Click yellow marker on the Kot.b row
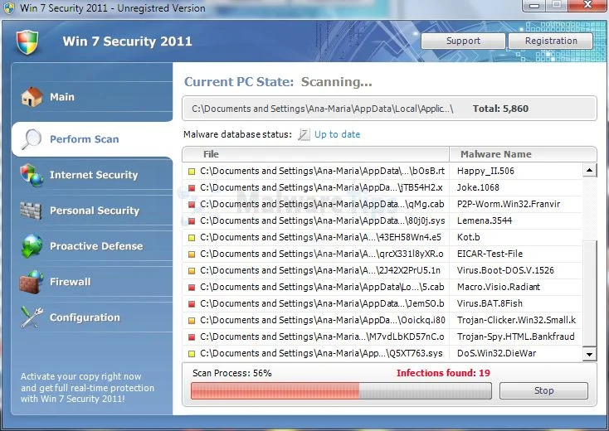Image resolution: width=609 pixels, height=431 pixels. [x=192, y=238]
